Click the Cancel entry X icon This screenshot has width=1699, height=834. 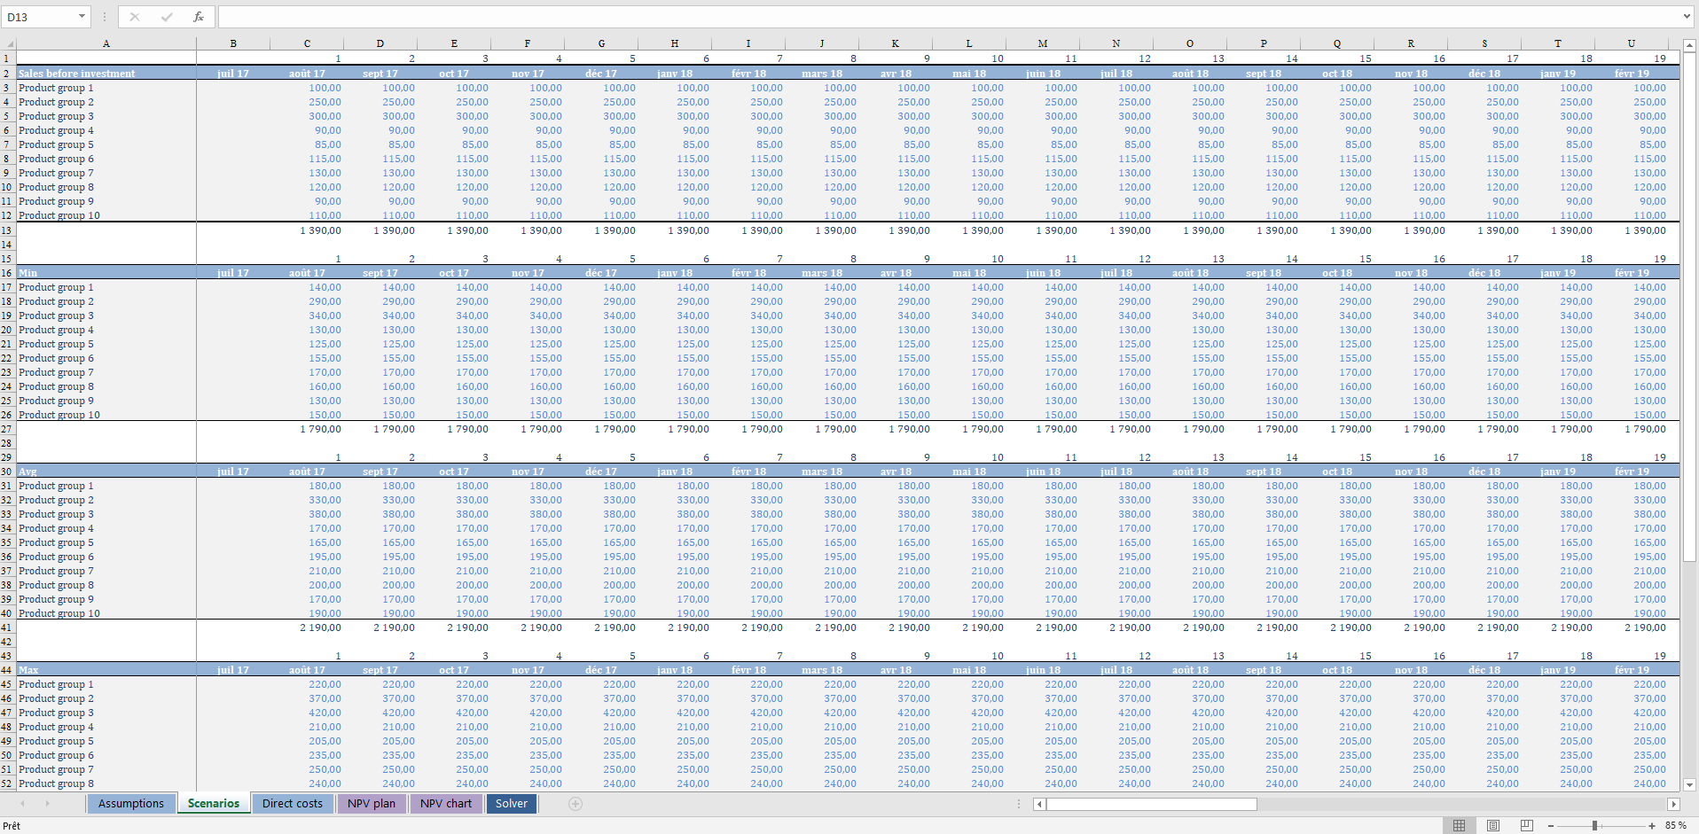point(135,17)
